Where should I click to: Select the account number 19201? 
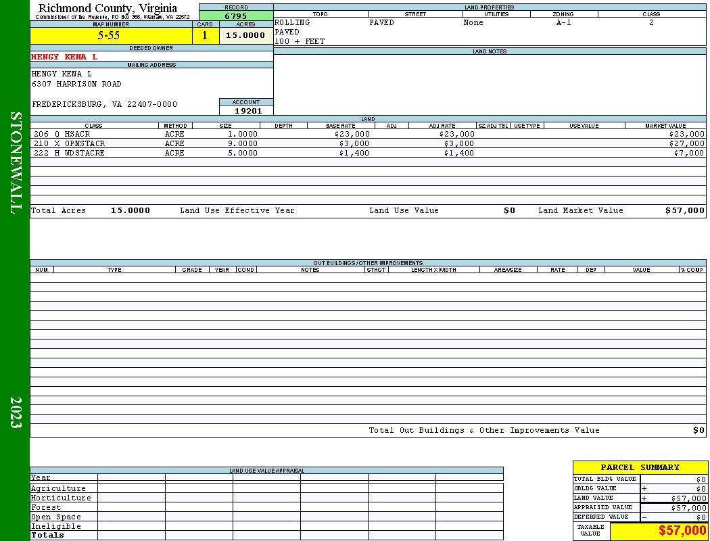pyautogui.click(x=248, y=111)
